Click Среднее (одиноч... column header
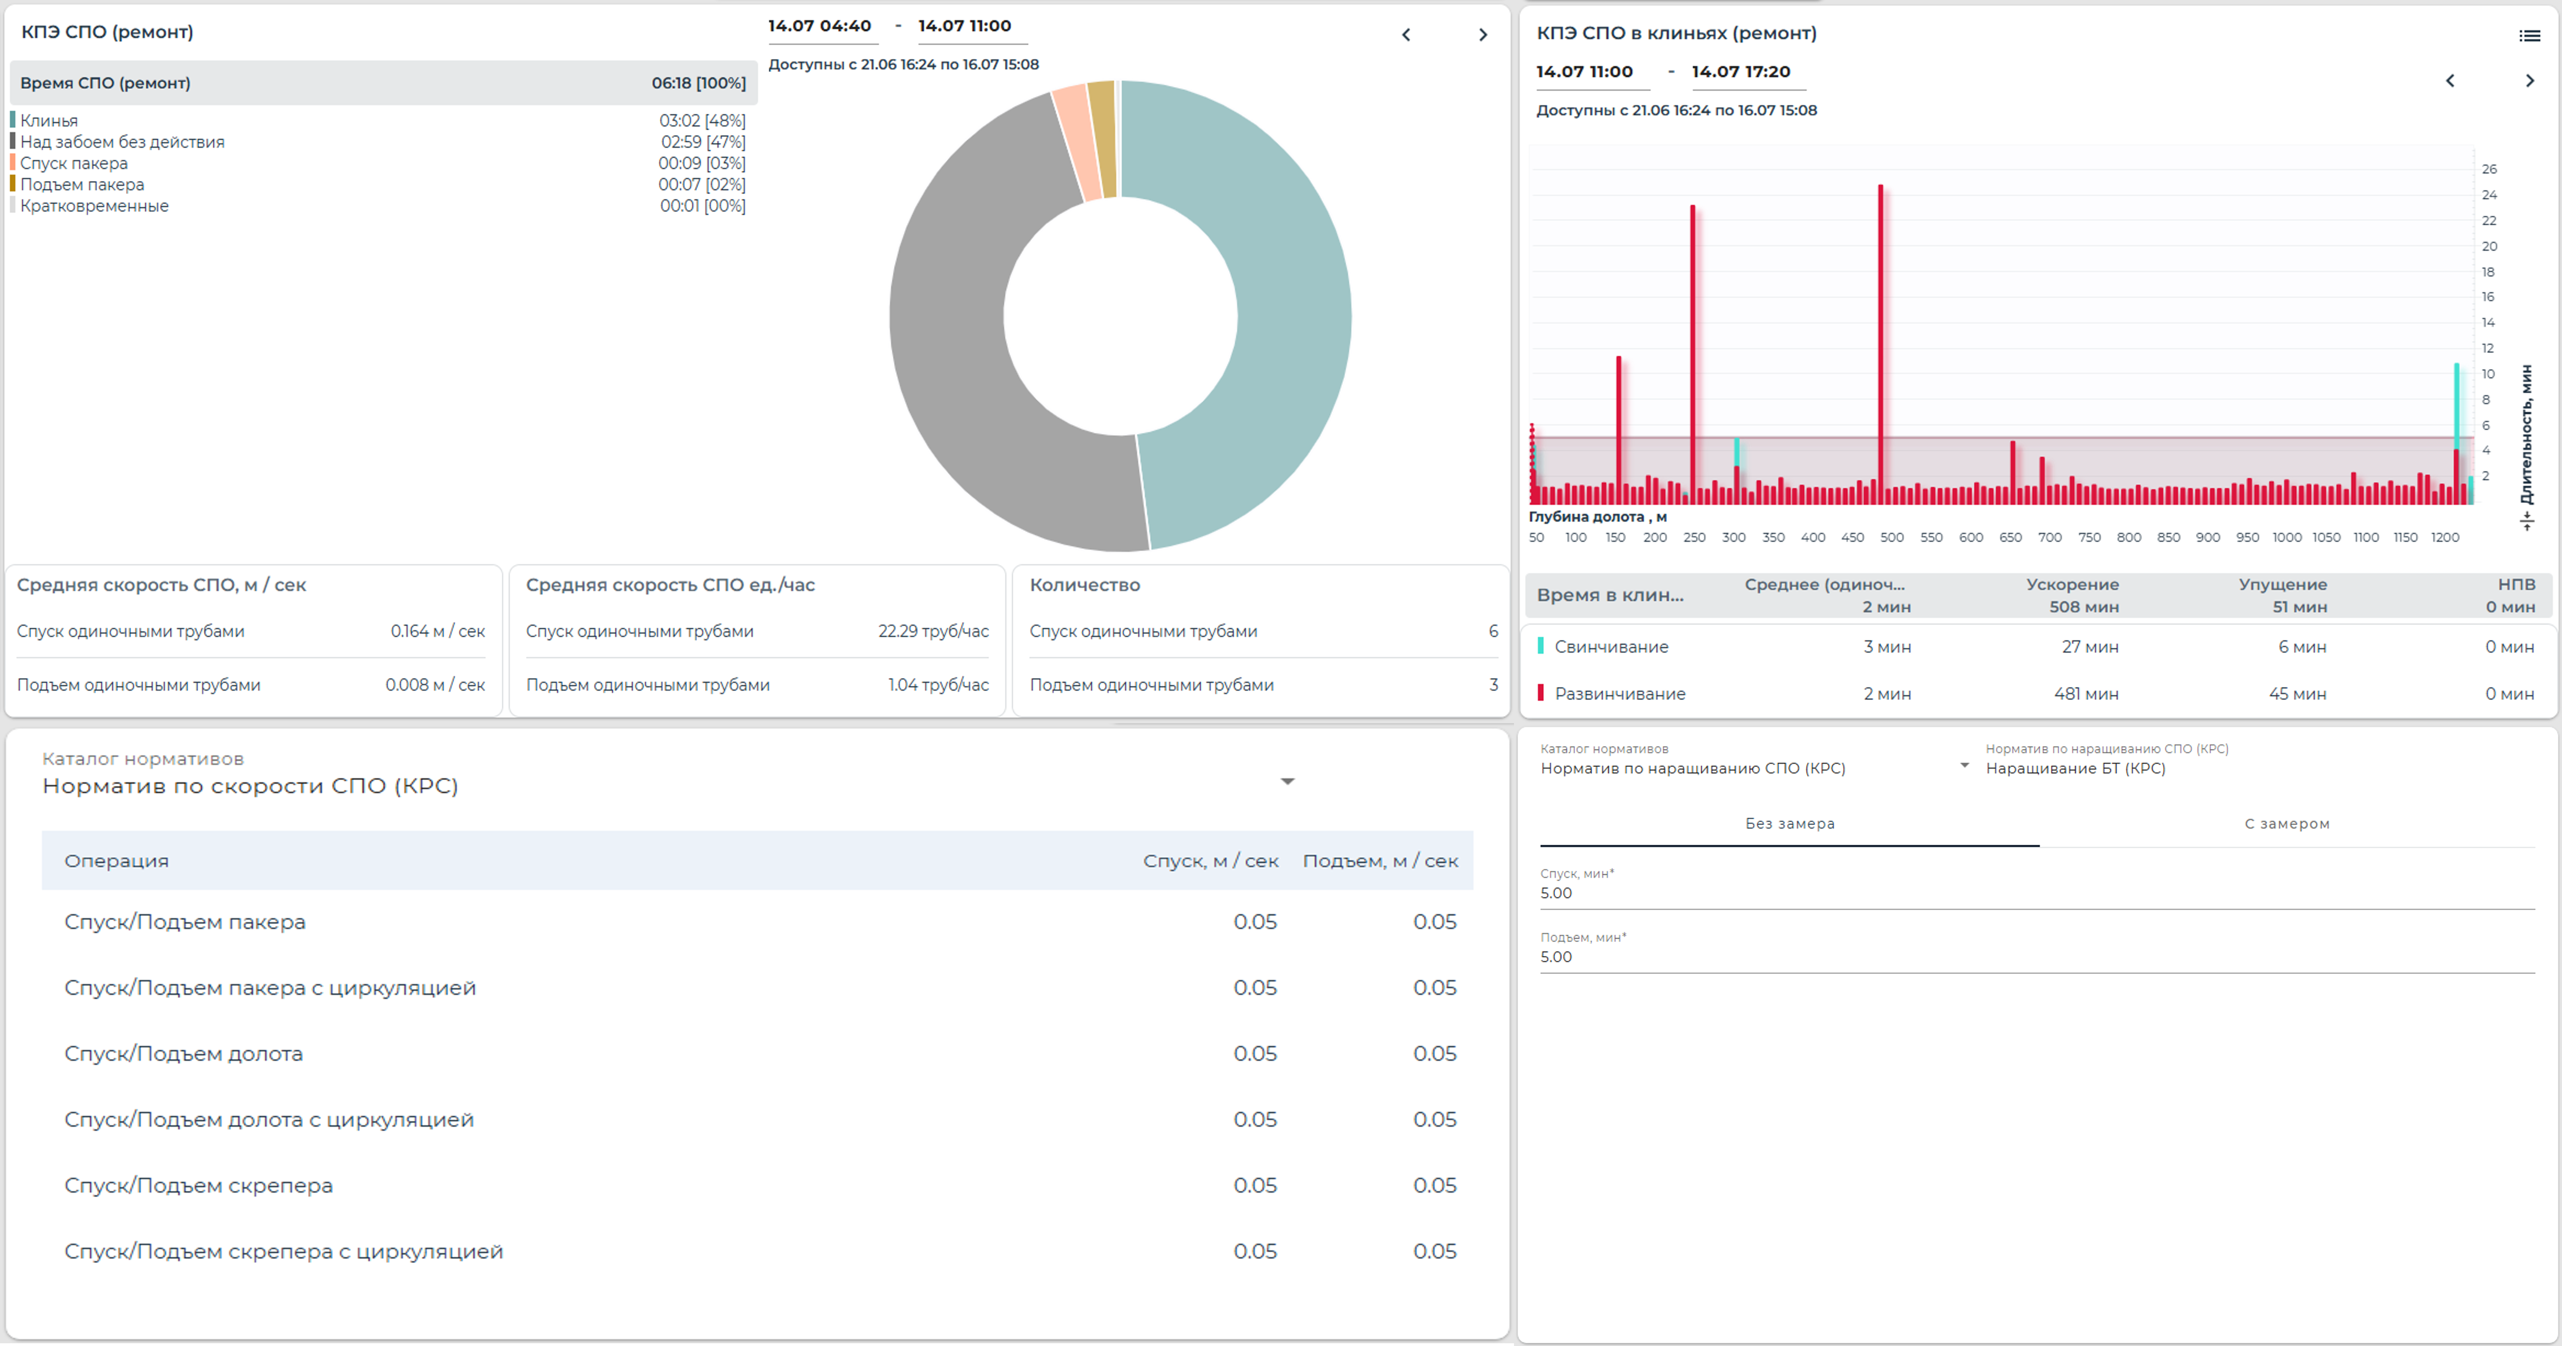This screenshot has width=2562, height=1346. pyautogui.click(x=1825, y=585)
